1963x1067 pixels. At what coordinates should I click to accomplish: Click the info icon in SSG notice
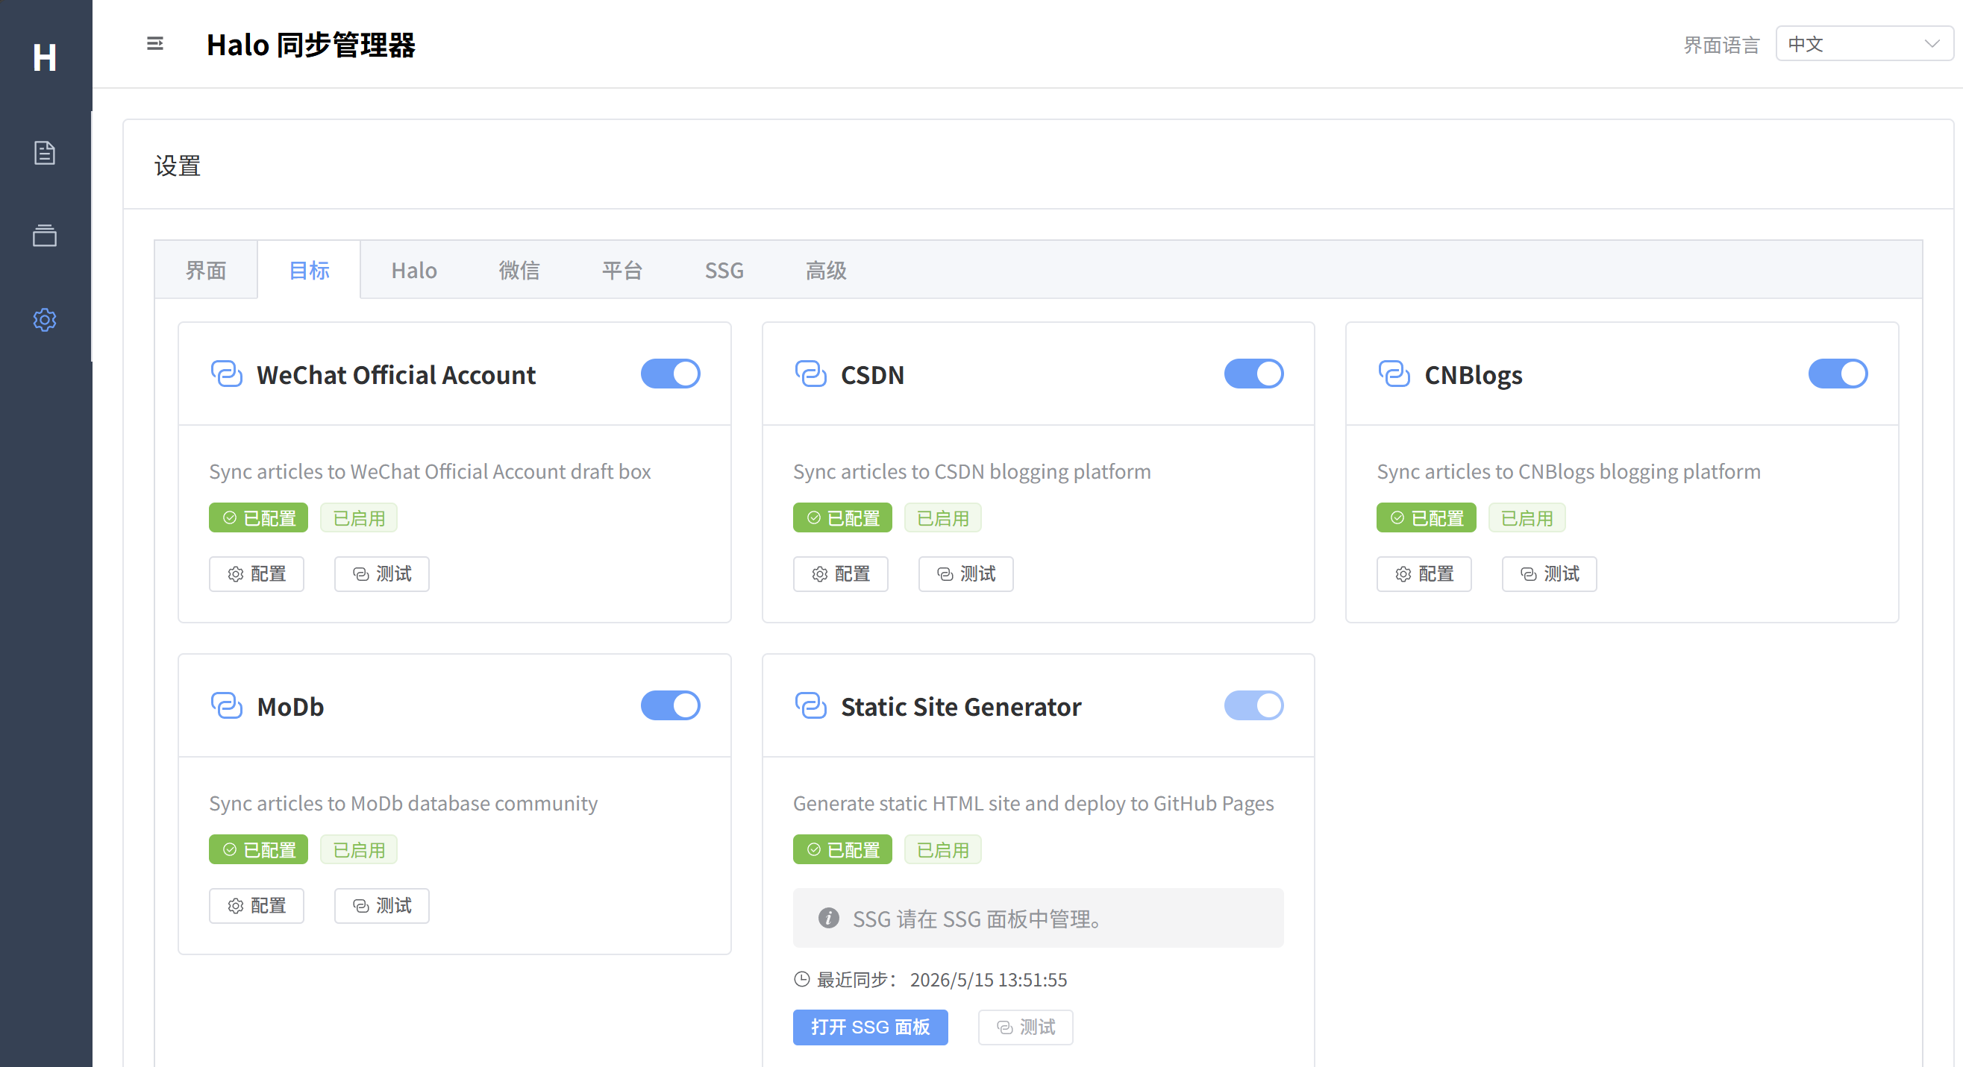click(x=828, y=918)
